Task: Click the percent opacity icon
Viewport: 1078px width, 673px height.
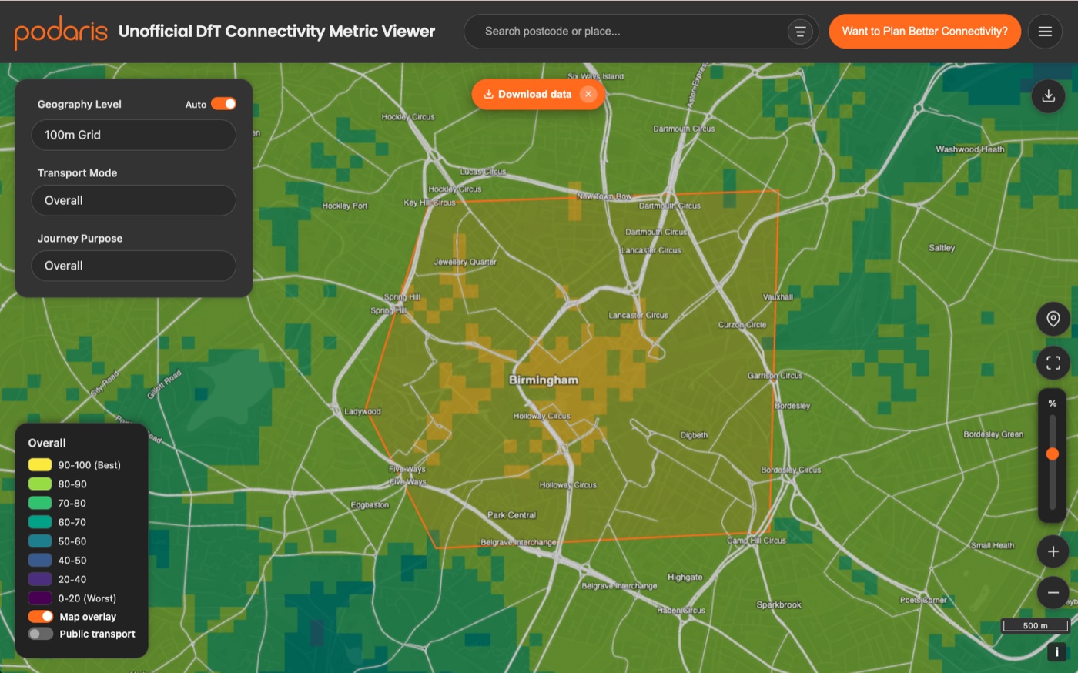Action: tap(1053, 403)
